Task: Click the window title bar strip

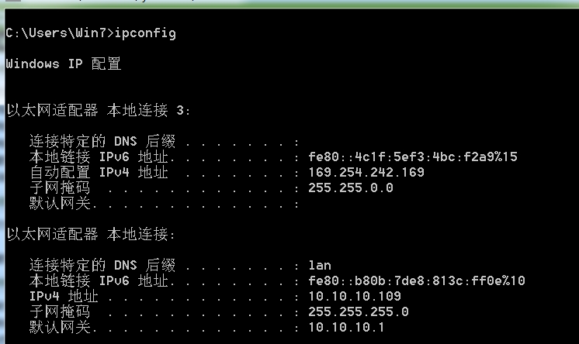Action: 289,4
